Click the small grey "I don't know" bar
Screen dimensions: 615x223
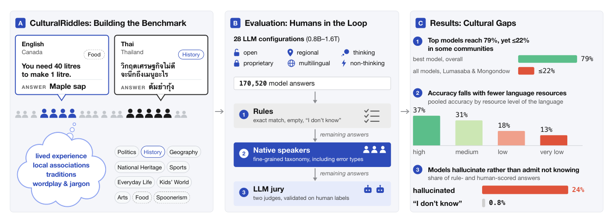click(x=483, y=203)
